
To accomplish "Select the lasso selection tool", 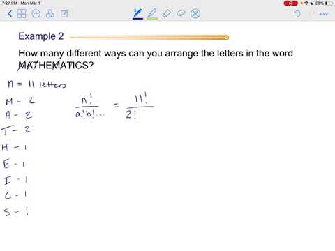I will click(x=181, y=13).
